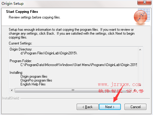Viewport: 153px width, 115px height.
Task: Click the 'Origin Directory:' label
Action: (21, 49)
